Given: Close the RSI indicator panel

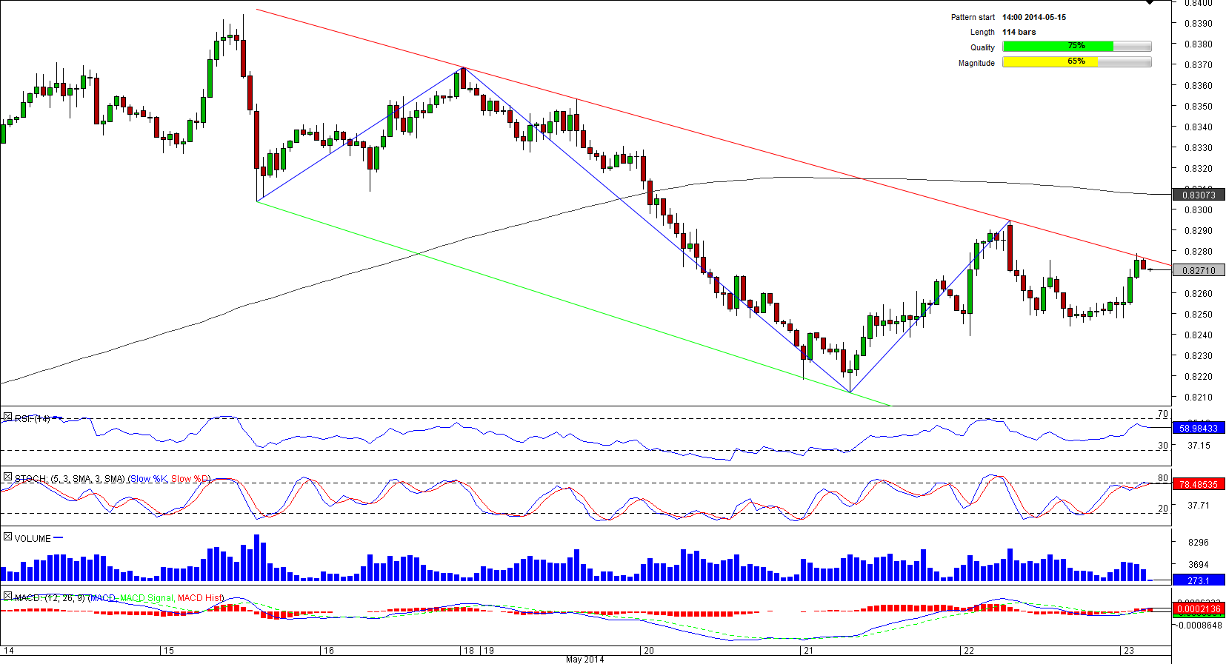Looking at the screenshot, I should pyautogui.click(x=7, y=418).
